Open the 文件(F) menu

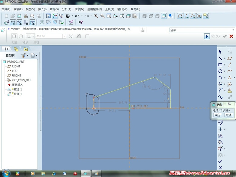coord(6,9)
